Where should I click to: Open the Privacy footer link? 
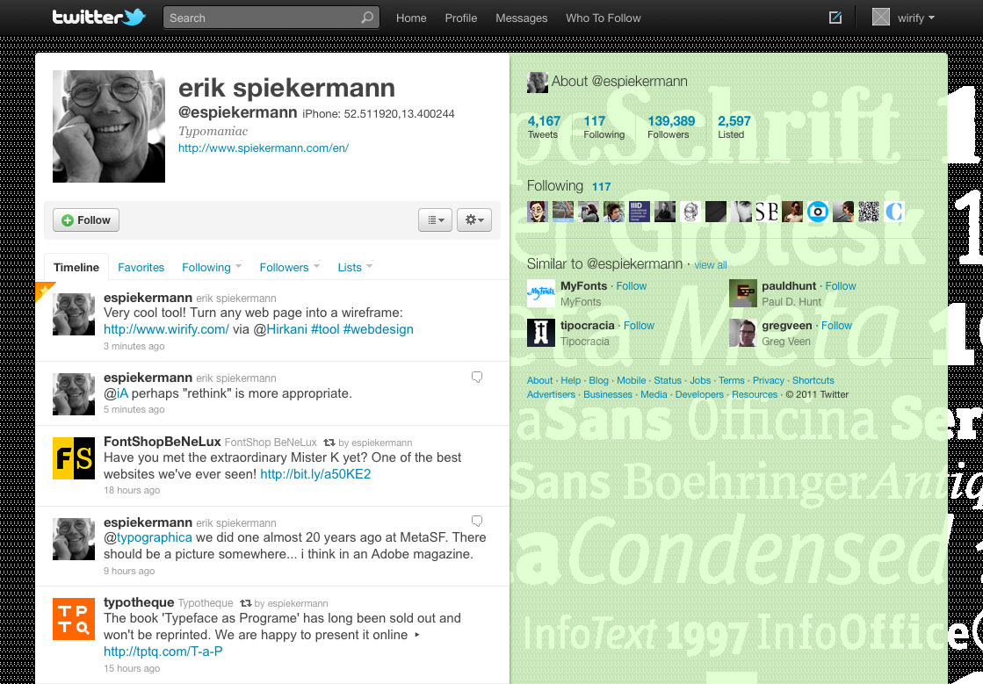pos(769,380)
